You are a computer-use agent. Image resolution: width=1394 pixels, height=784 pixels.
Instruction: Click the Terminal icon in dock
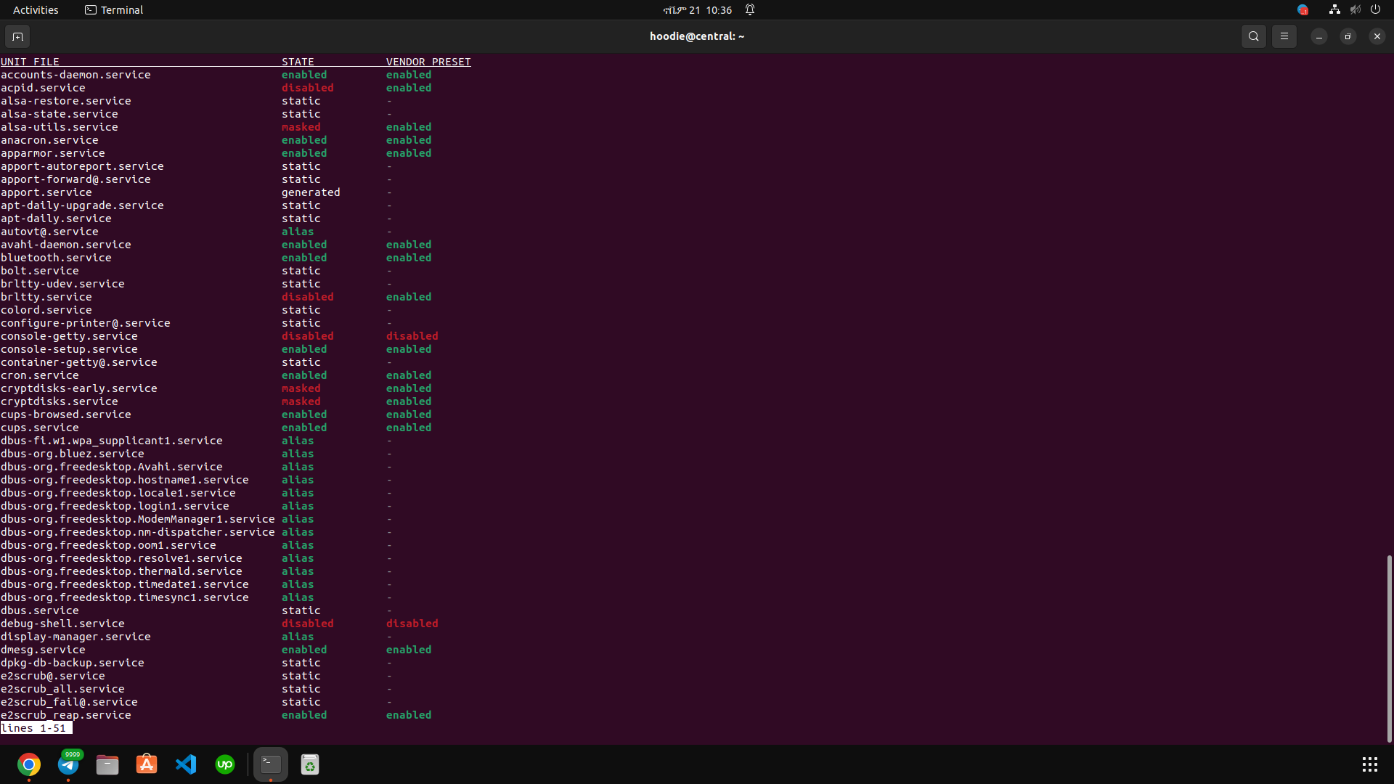pos(270,764)
